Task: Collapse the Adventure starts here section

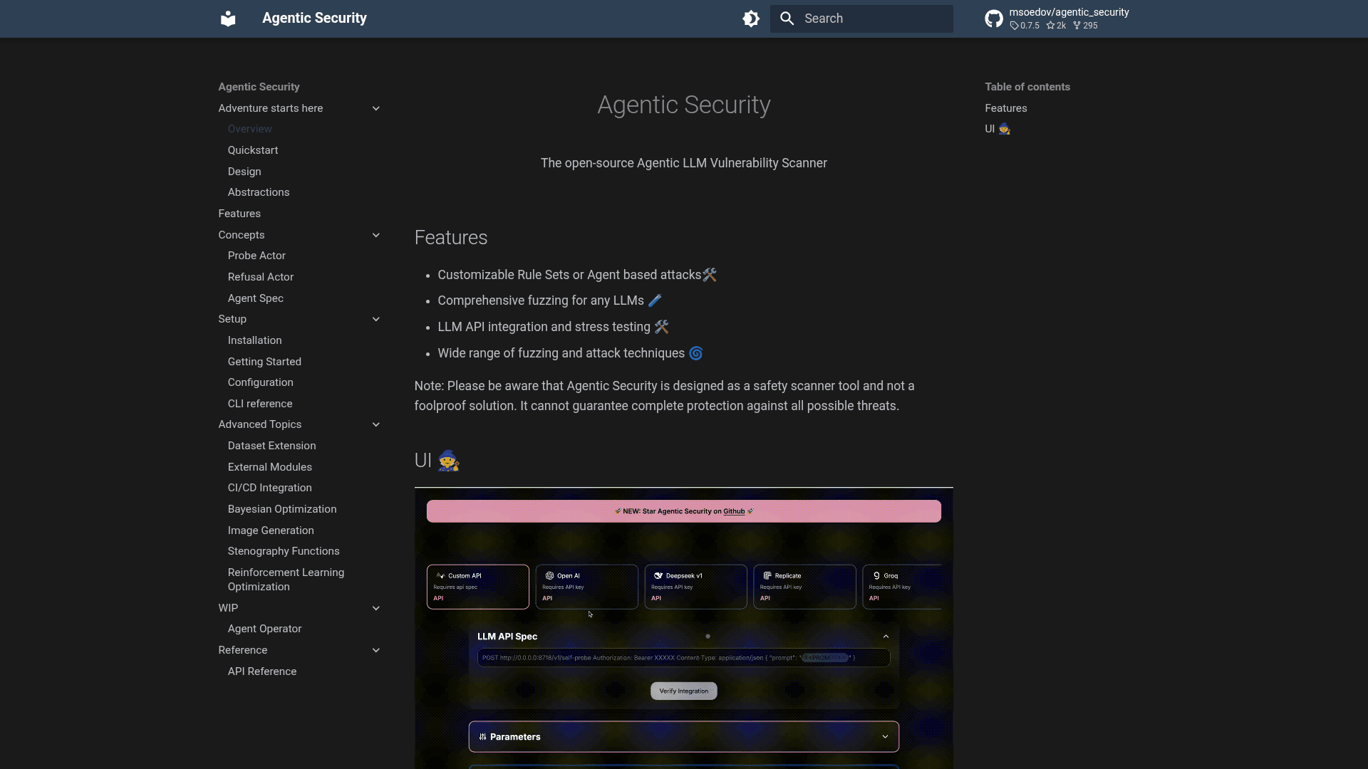Action: (376, 108)
